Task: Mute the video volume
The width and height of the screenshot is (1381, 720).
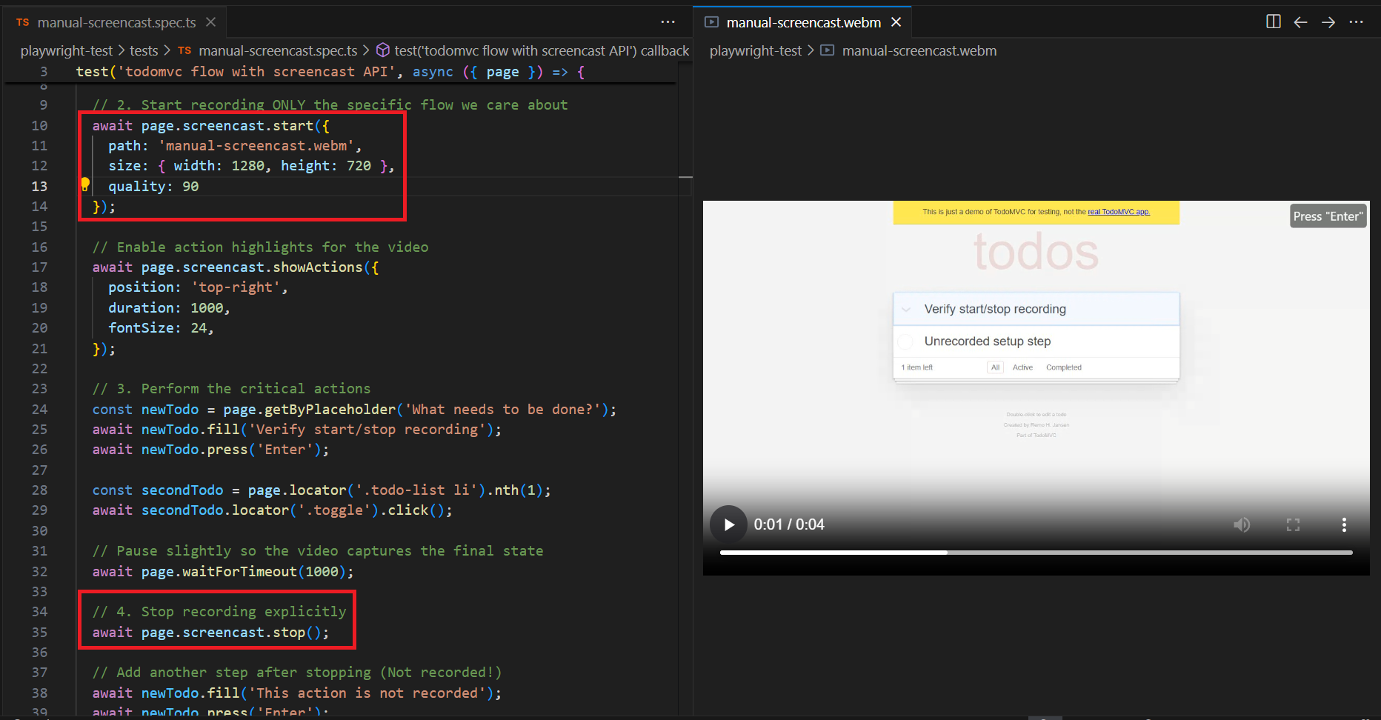Action: pyautogui.click(x=1242, y=524)
